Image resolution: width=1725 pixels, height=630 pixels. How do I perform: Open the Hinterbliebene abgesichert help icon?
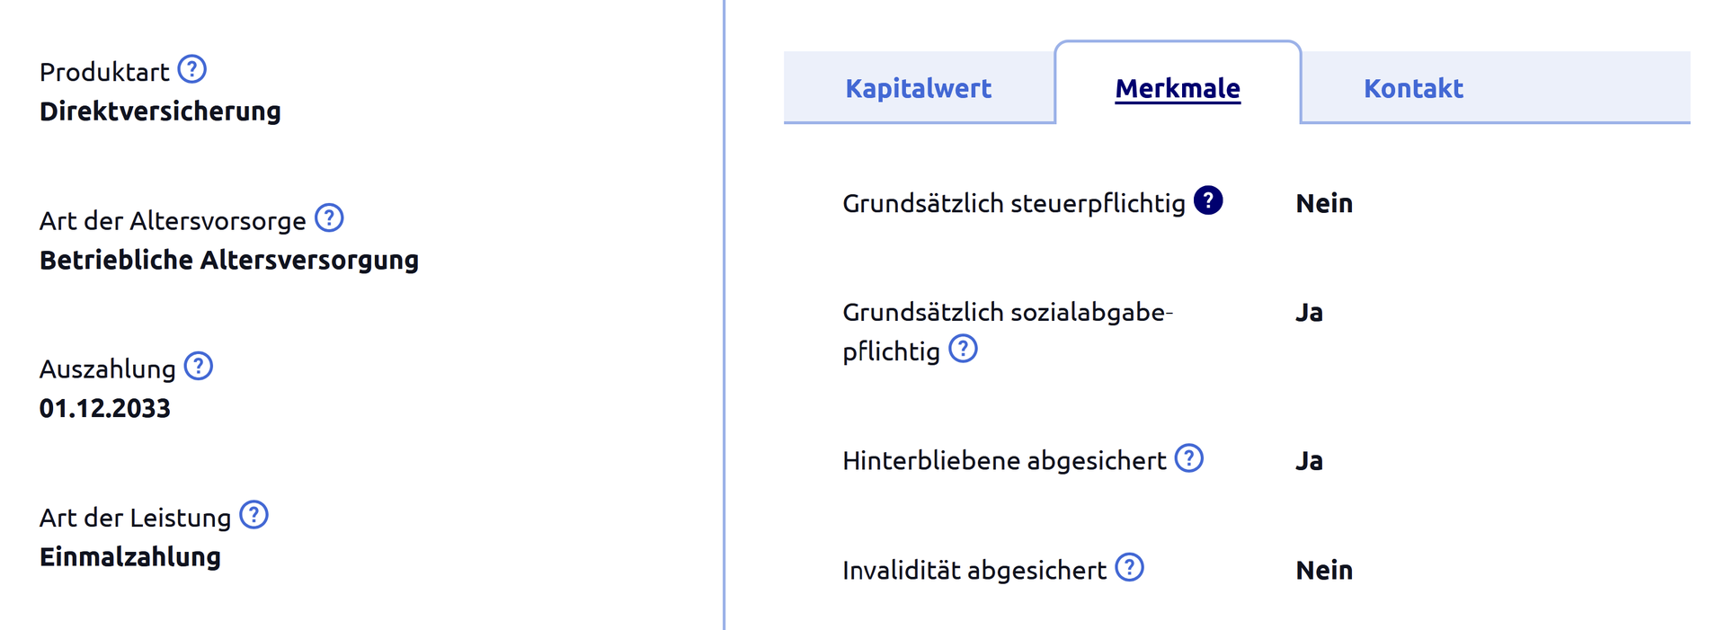point(1188,458)
